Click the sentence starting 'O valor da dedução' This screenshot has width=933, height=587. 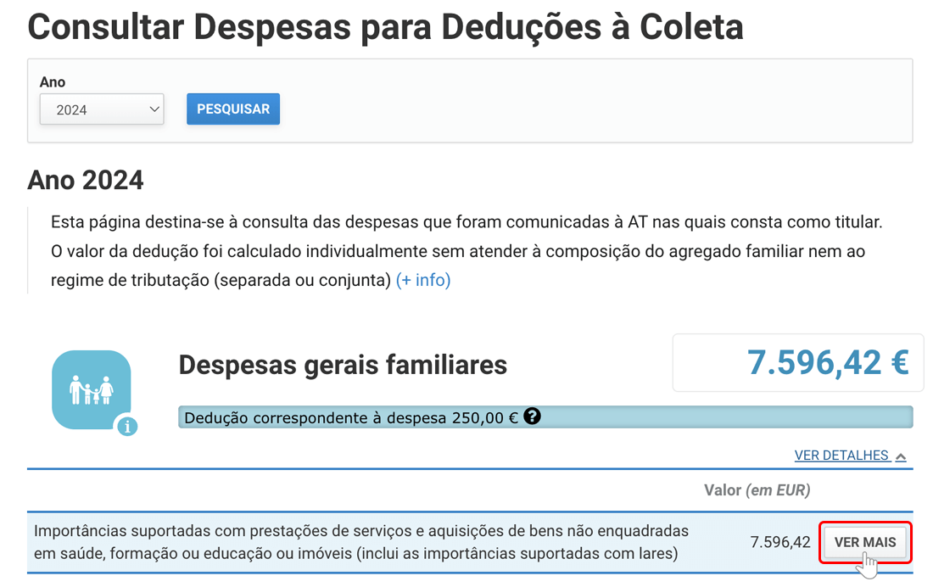pyautogui.click(x=458, y=252)
